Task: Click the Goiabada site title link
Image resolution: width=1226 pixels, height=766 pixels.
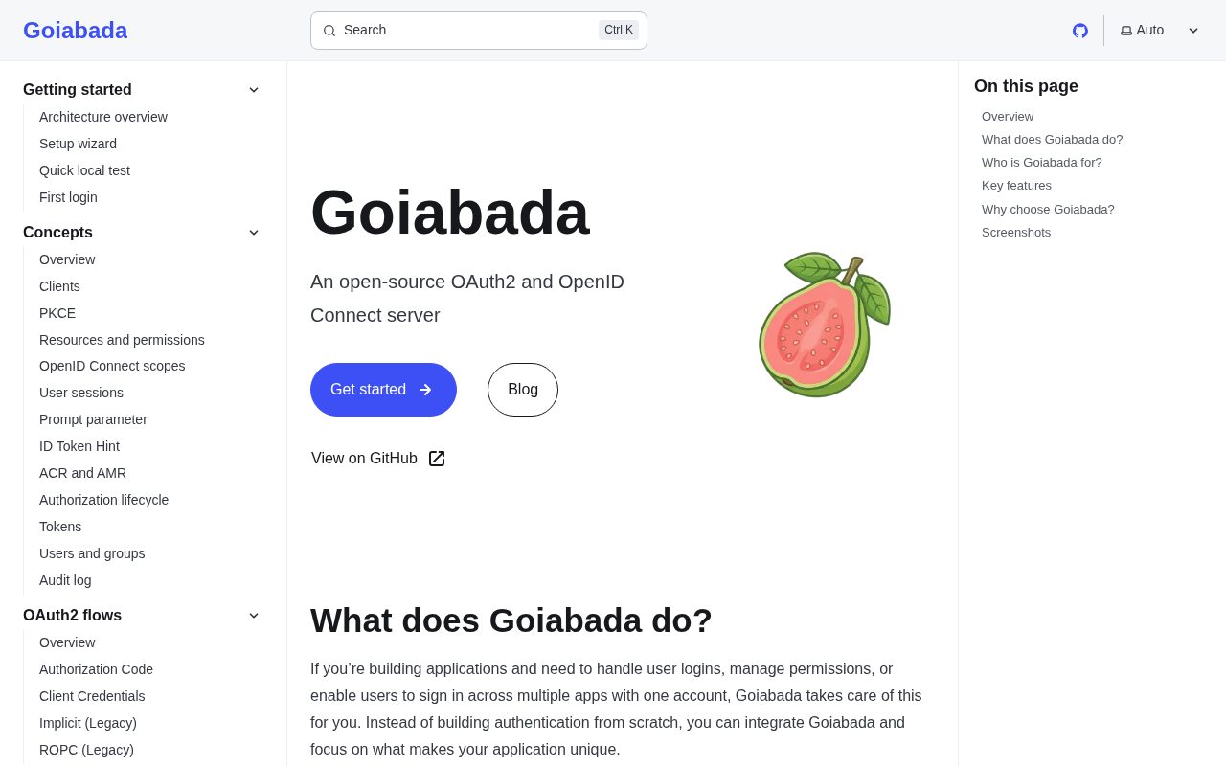Action: pyautogui.click(x=75, y=31)
